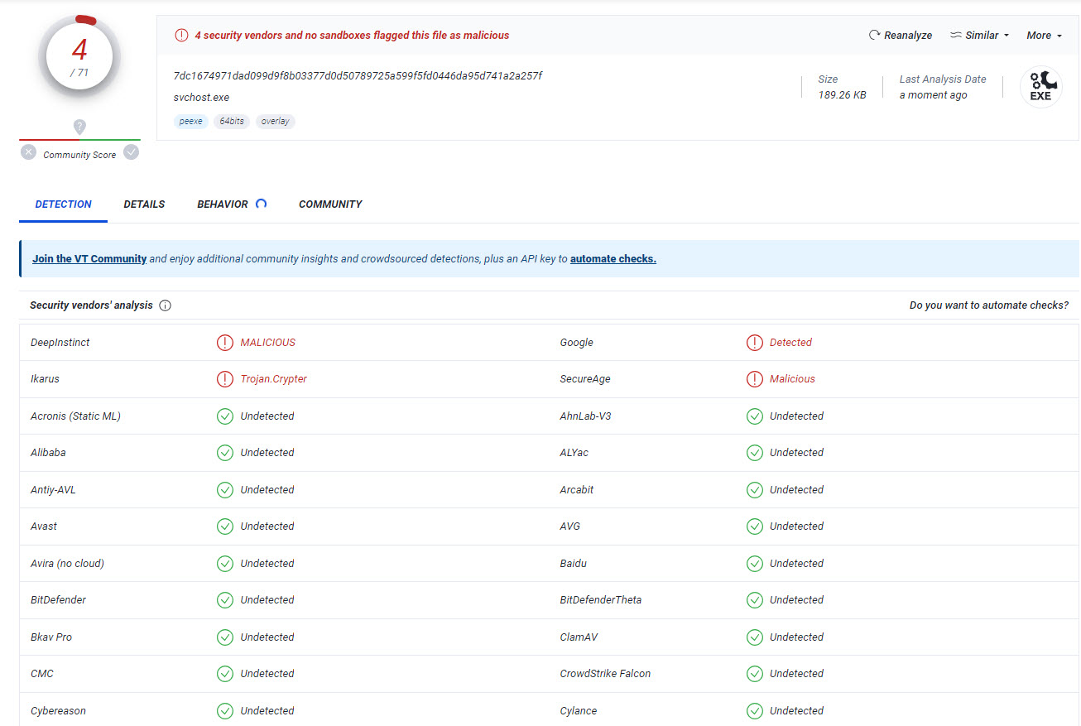Screen dimensions: 1081x726
Task: Click the Alibaba undetected check icon
Action: (224, 453)
